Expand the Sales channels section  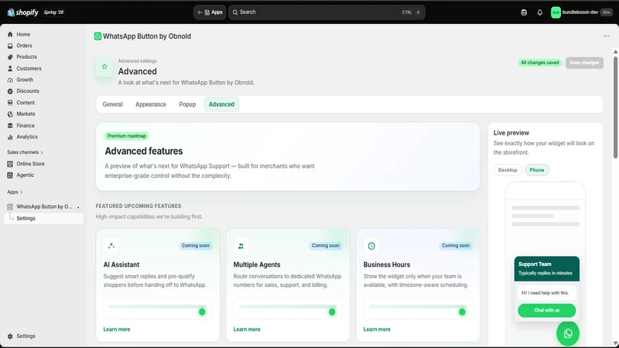[25, 152]
